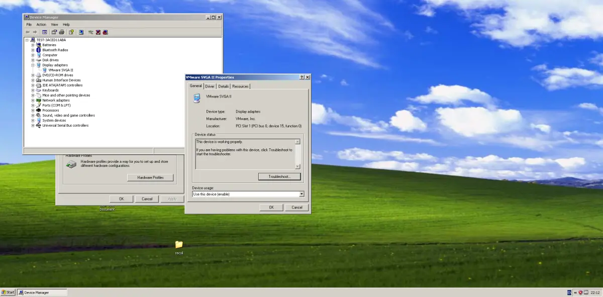Open the Help menu
Image resolution: width=603 pixels, height=297 pixels.
(x=66, y=24)
